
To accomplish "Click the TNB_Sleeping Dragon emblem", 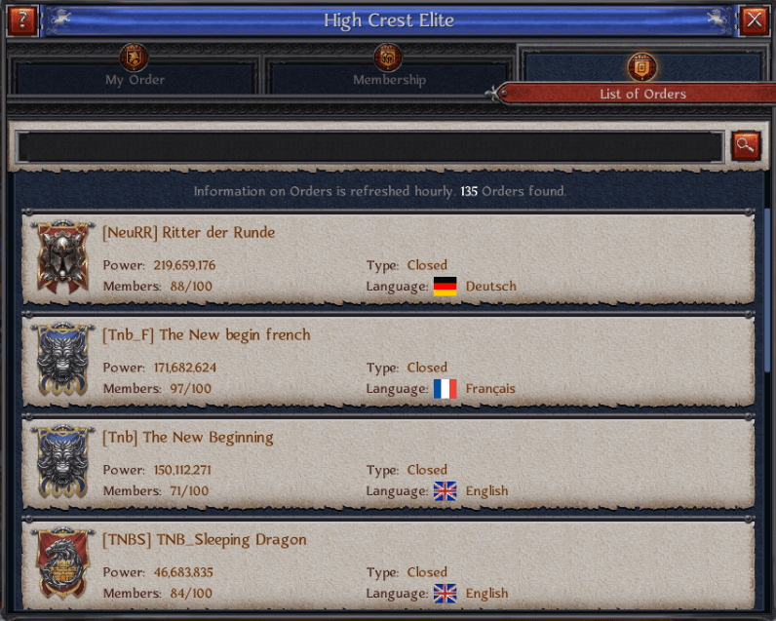I will click(x=62, y=563).
